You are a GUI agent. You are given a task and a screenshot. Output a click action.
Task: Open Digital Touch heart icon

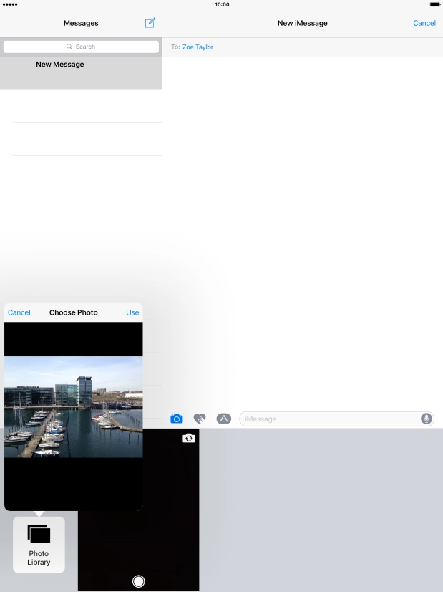[x=200, y=419]
